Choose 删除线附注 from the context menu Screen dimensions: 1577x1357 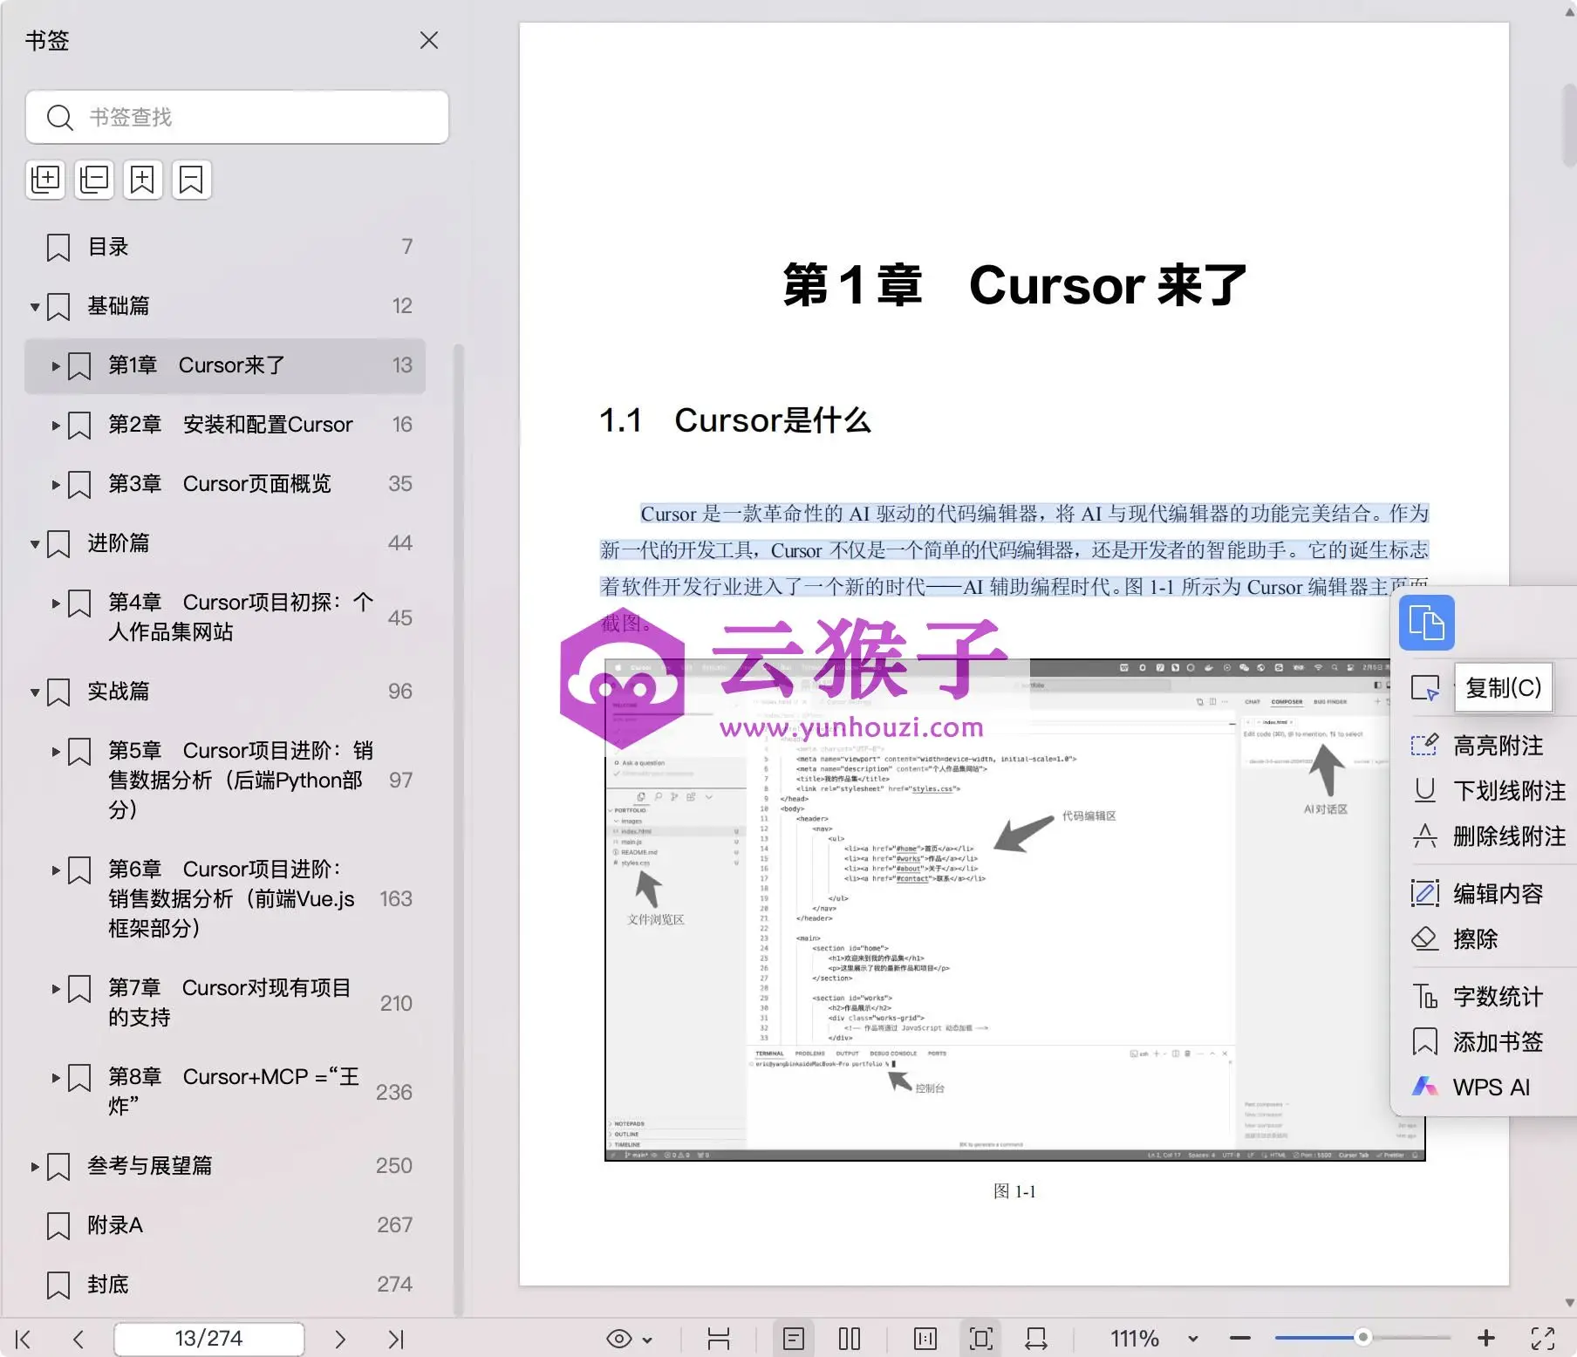[1489, 836]
